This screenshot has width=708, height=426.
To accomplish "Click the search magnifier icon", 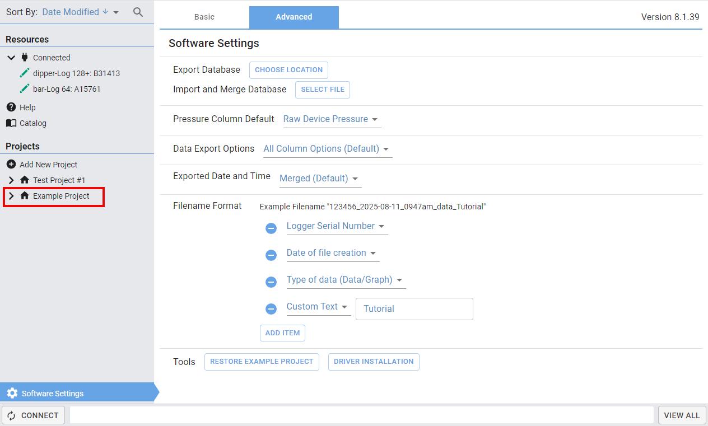I will click(138, 12).
